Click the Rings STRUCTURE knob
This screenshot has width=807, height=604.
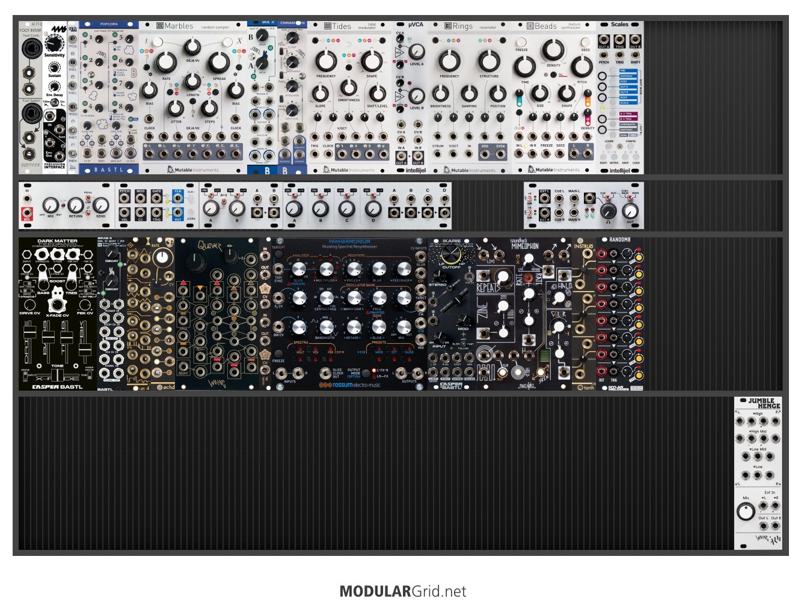tap(489, 60)
